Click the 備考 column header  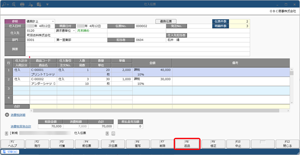[x=231, y=63]
